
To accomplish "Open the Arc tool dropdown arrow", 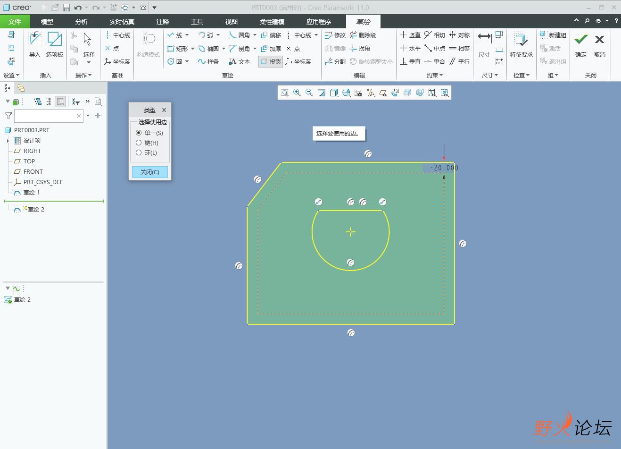I will click(218, 35).
